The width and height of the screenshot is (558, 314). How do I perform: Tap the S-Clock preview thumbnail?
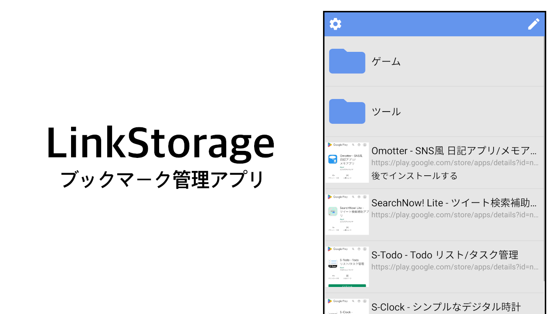[347, 307]
